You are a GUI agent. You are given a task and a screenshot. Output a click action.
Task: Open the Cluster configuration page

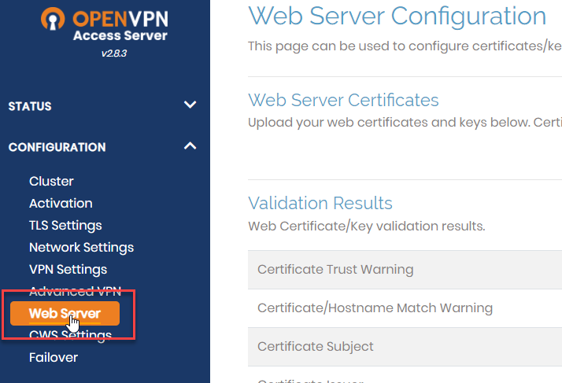(x=51, y=182)
